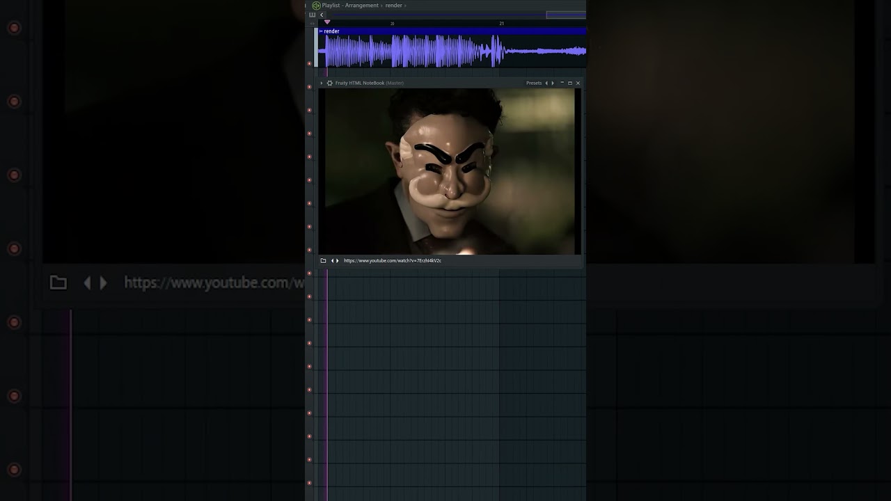Maximize the Fruity HTML NoteBook window
Image resolution: width=891 pixels, height=501 pixels.
569,83
